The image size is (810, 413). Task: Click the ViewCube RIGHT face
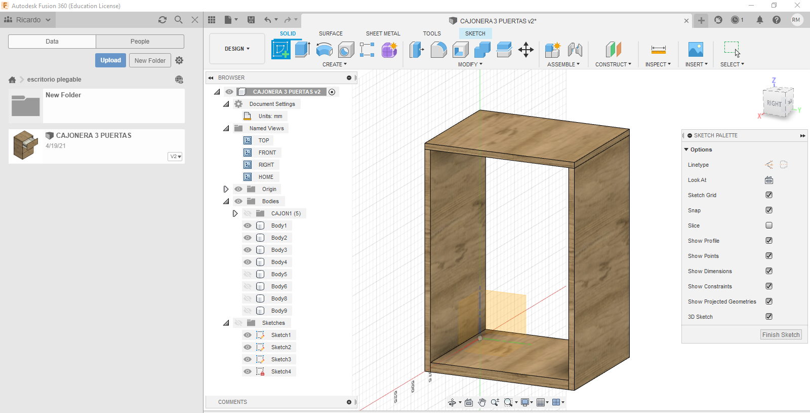point(774,103)
